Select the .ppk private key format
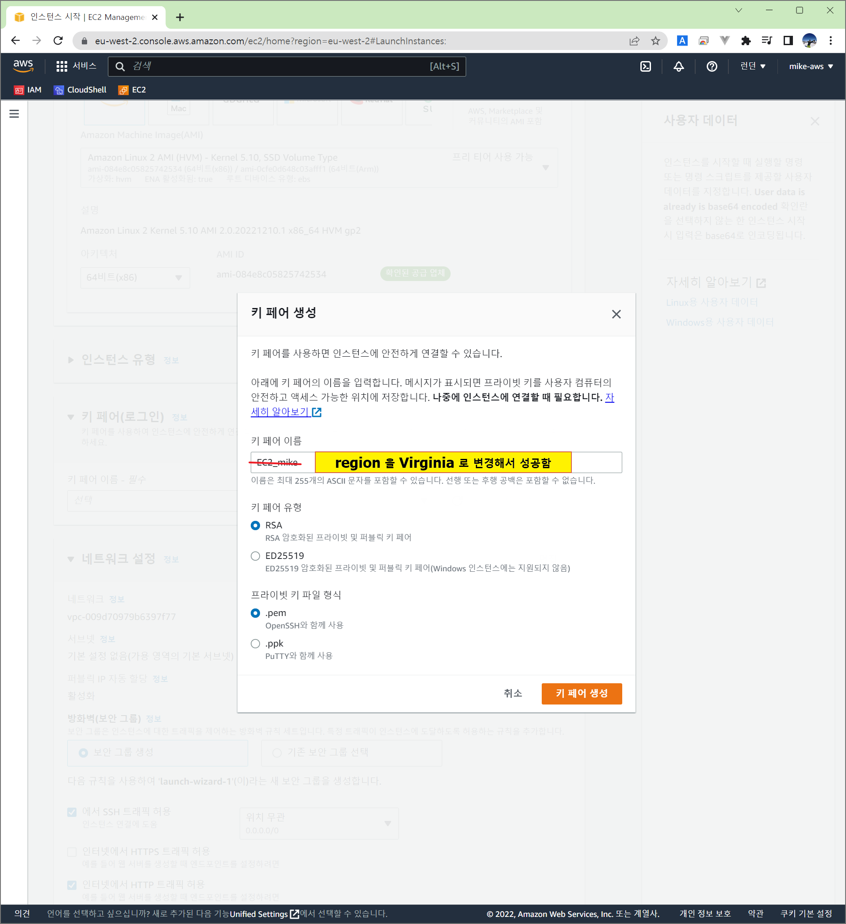Viewport: 846px width, 924px height. tap(255, 644)
